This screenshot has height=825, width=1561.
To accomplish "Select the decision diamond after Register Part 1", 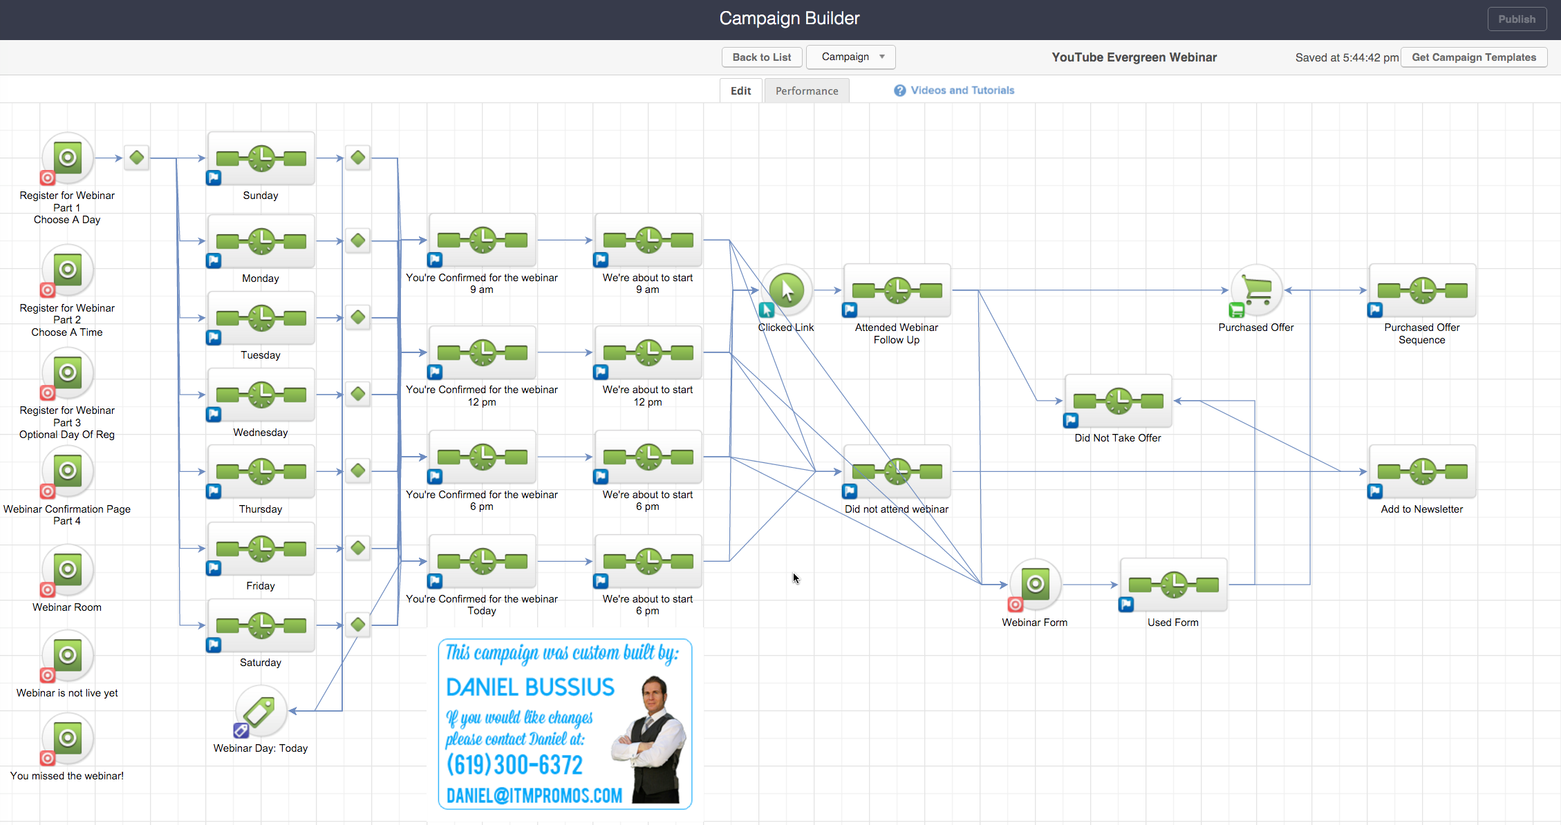I will pyautogui.click(x=136, y=158).
